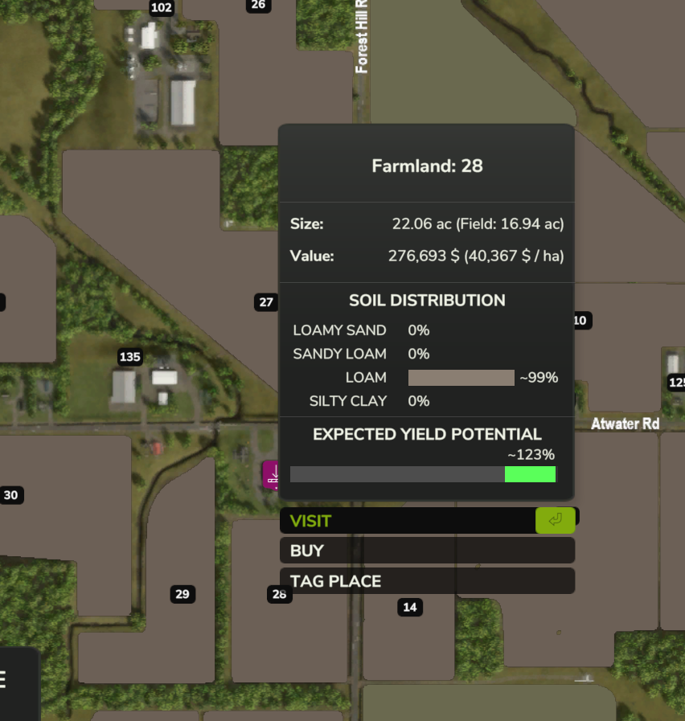
Task: Select field marker 135 on the map
Action: [x=129, y=357]
